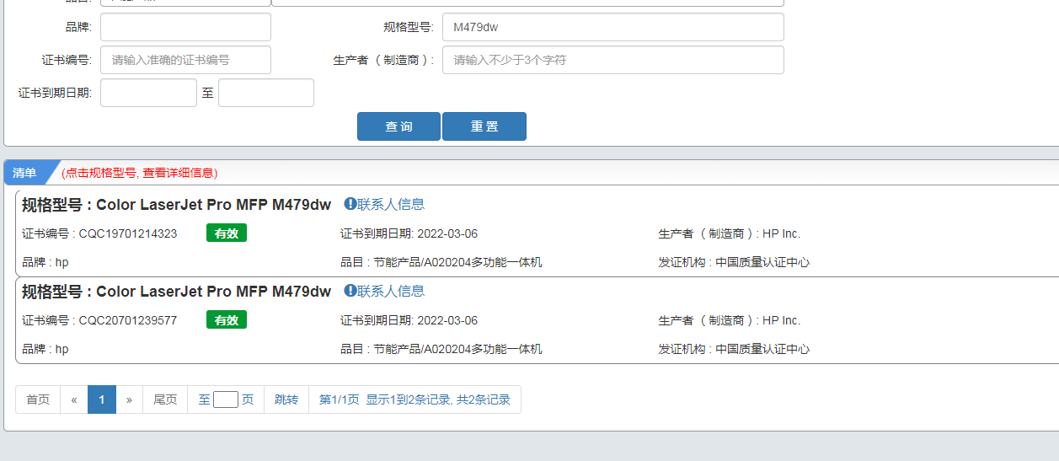
Task: Click certificate number text CQC19701214323
Action: tap(128, 233)
